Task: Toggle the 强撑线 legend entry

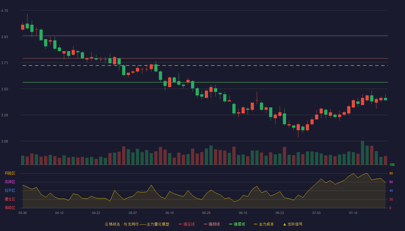Action: click(x=237, y=224)
